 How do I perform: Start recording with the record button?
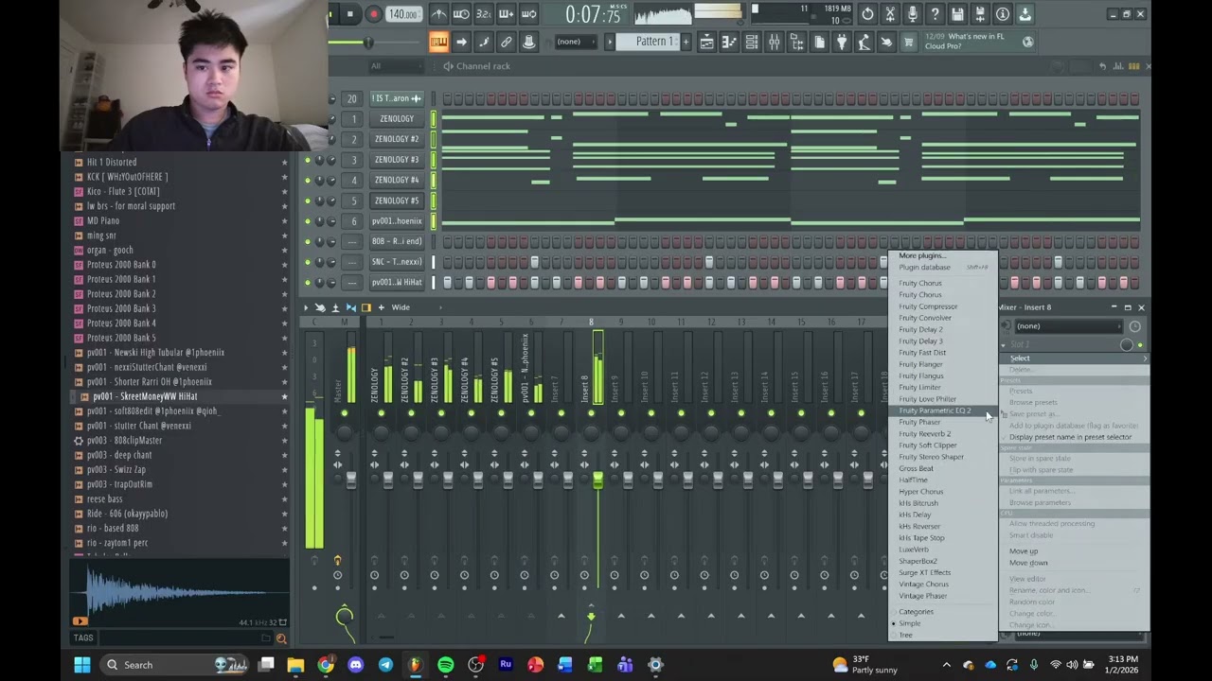pos(373,14)
